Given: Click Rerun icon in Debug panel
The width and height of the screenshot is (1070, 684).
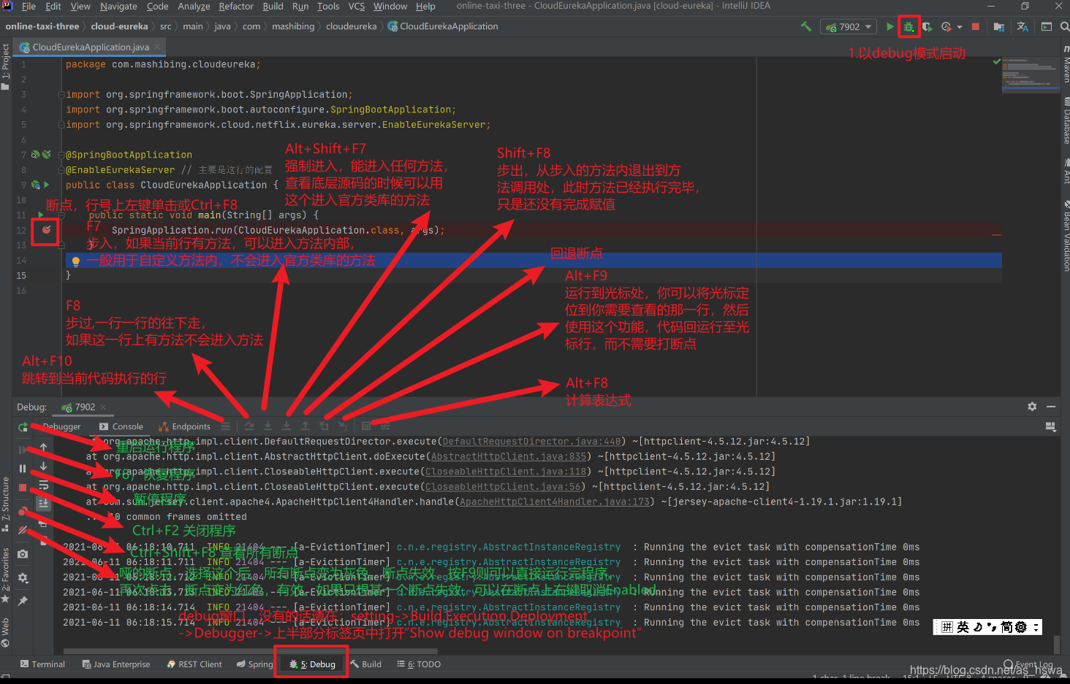Looking at the screenshot, I should pos(23,426).
